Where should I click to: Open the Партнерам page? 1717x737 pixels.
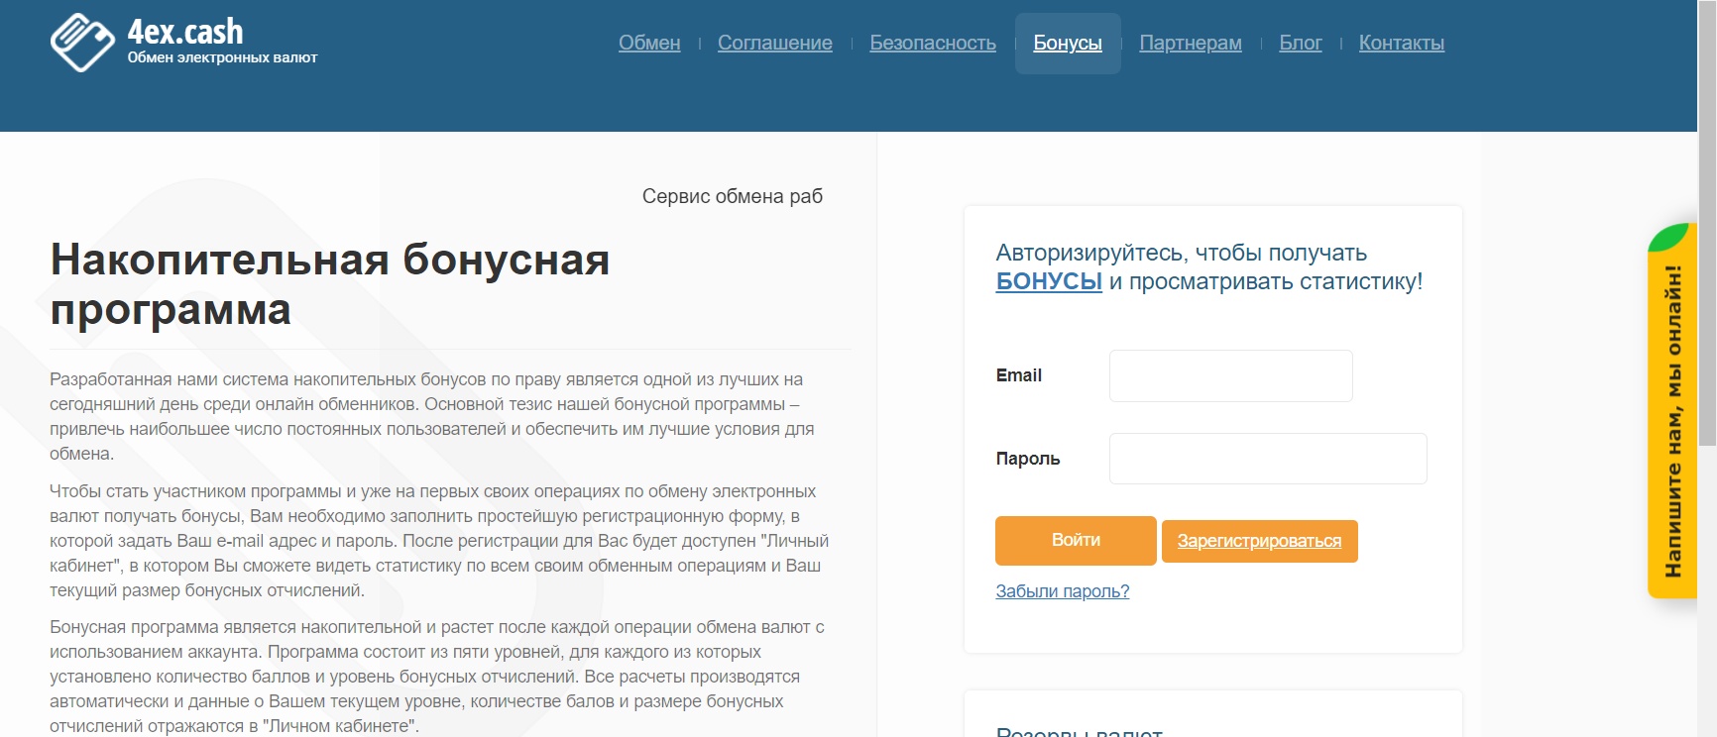click(1191, 43)
